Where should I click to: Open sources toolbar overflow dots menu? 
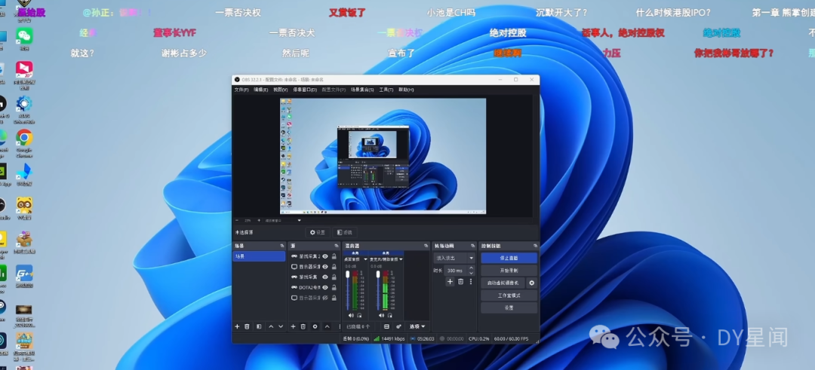(340, 326)
